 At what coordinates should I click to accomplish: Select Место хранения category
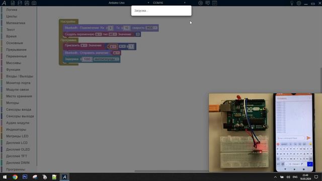[19, 96]
